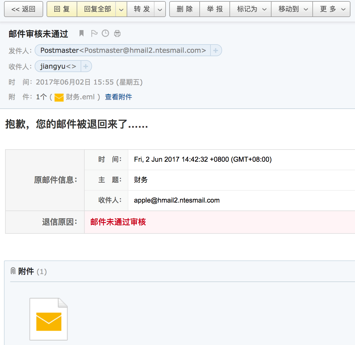Go back using the << 返回 button
355x345 pixels.
point(24,9)
